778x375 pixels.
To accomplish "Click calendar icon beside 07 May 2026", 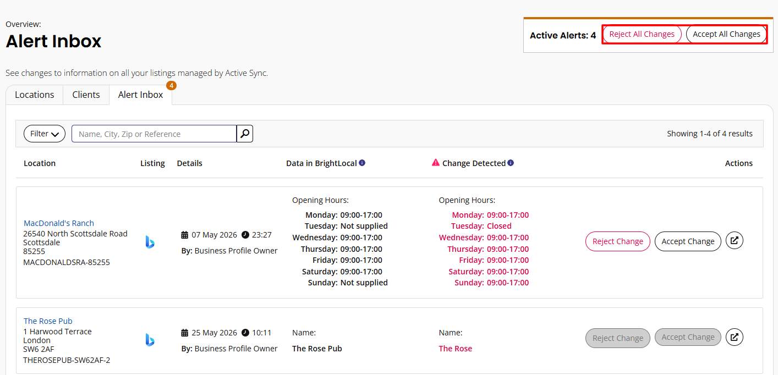I will click(185, 235).
